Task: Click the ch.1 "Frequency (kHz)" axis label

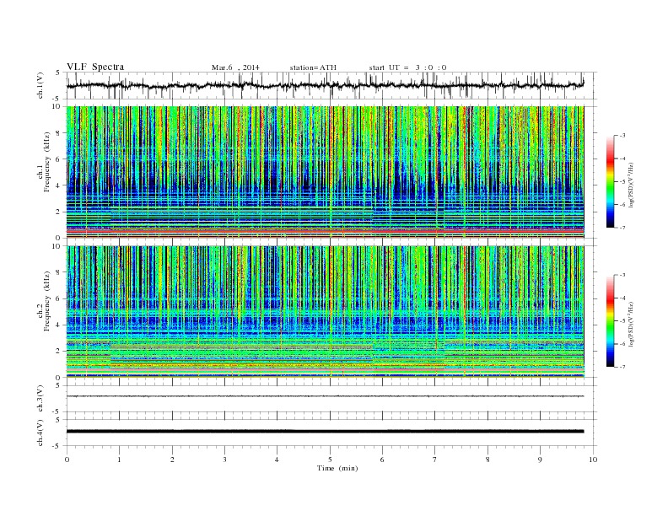Action: [x=47, y=162]
